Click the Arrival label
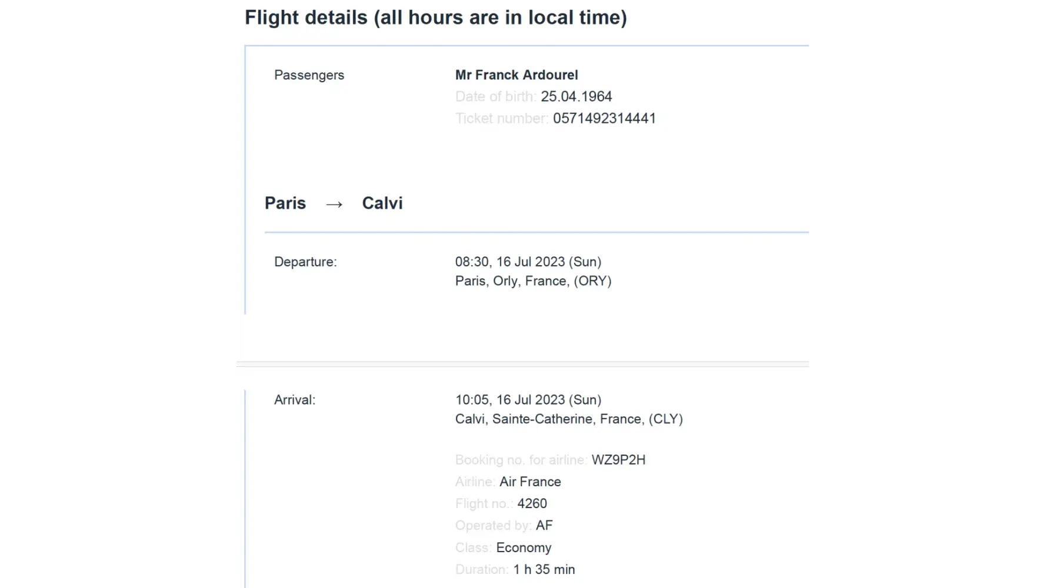 click(x=295, y=400)
